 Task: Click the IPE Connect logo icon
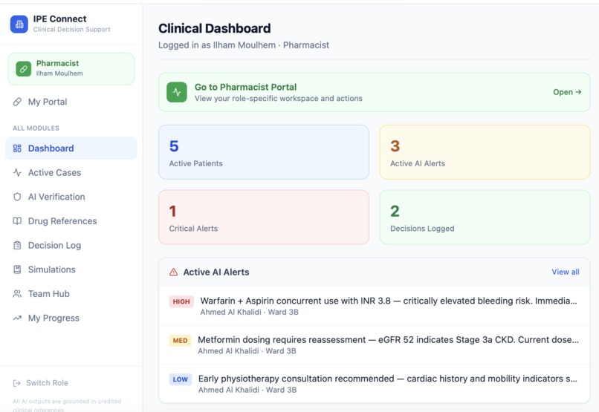(19, 24)
